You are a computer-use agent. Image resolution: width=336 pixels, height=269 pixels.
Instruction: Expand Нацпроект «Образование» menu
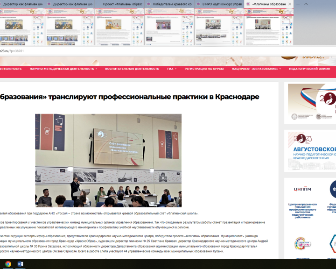coord(256,69)
